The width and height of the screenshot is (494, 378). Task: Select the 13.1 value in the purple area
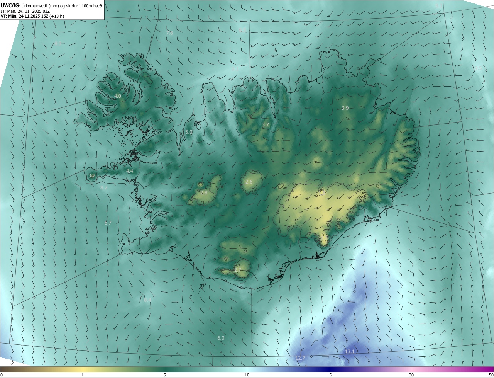point(350,351)
